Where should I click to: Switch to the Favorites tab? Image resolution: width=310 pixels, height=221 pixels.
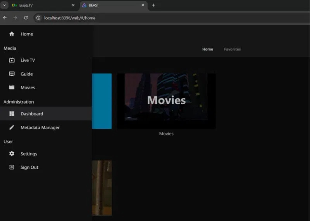(x=232, y=49)
